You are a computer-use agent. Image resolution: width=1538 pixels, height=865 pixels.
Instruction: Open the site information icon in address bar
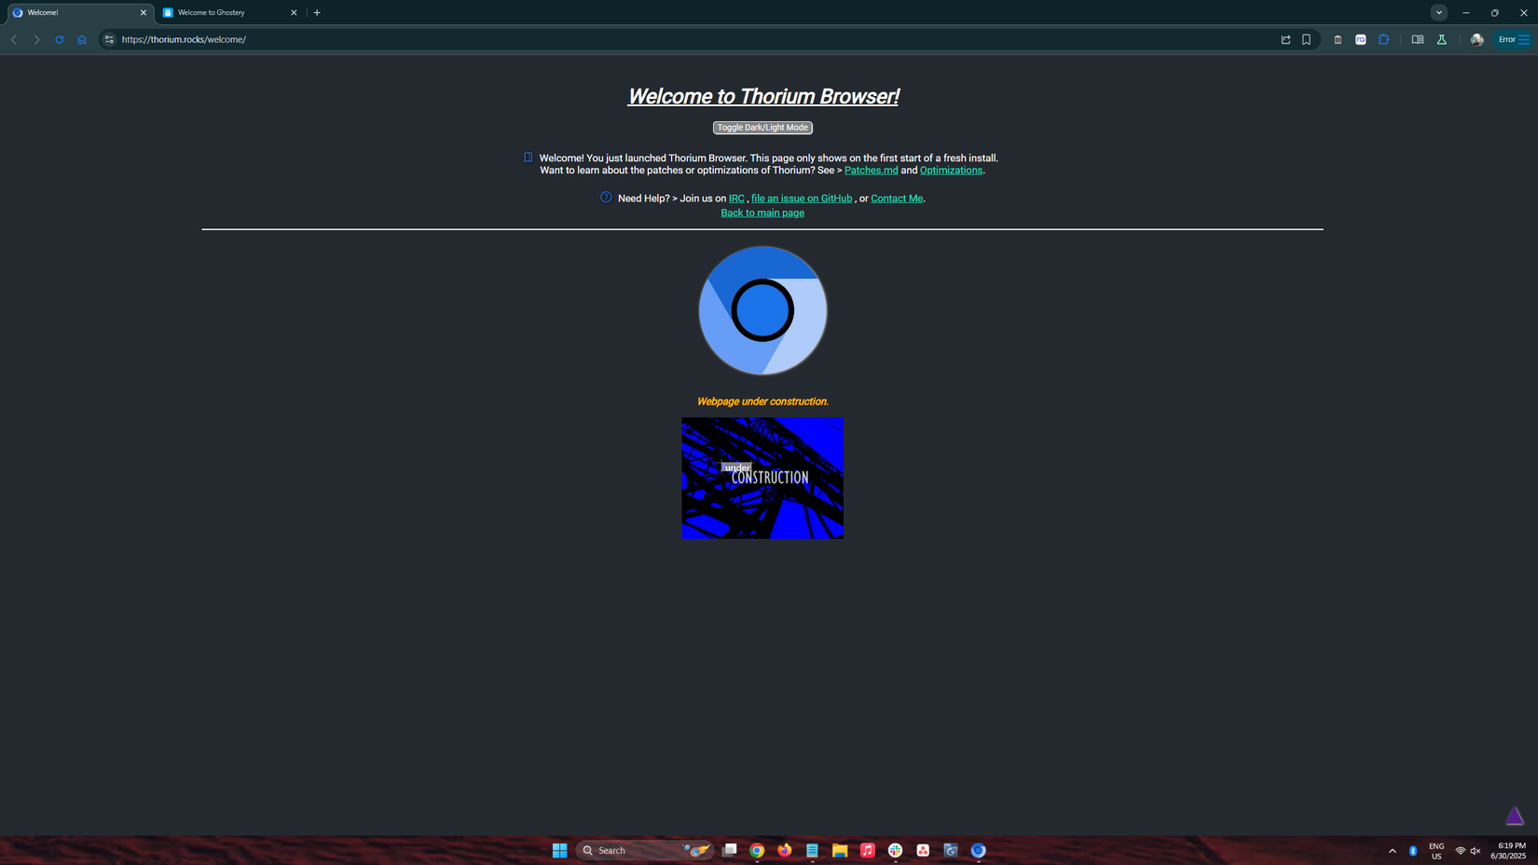[x=109, y=39]
